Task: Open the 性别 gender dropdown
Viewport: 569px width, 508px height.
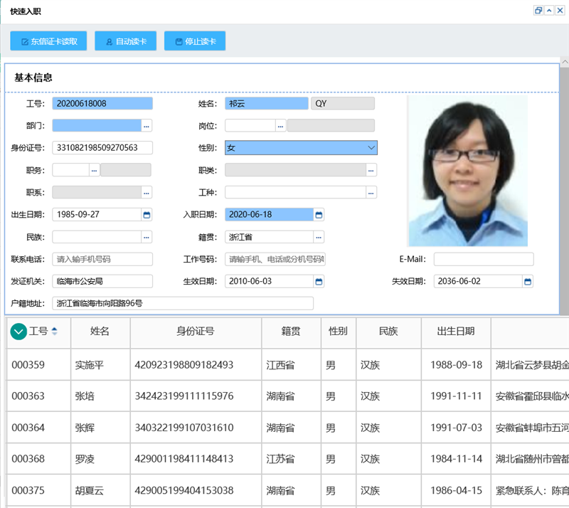Action: [x=369, y=147]
